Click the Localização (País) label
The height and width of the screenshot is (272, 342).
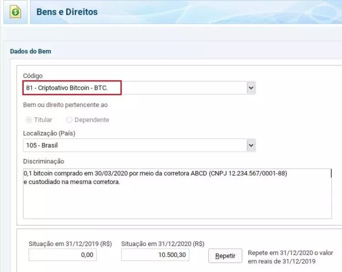(49, 133)
